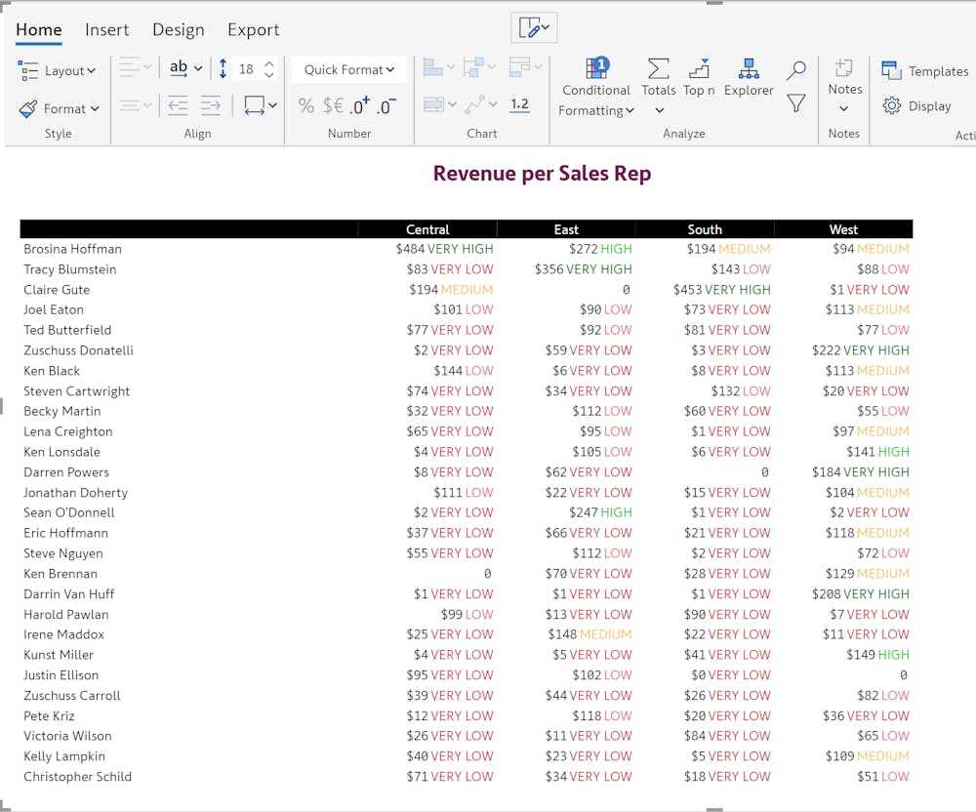
Task: Click the increase indent icon
Action: 211,105
